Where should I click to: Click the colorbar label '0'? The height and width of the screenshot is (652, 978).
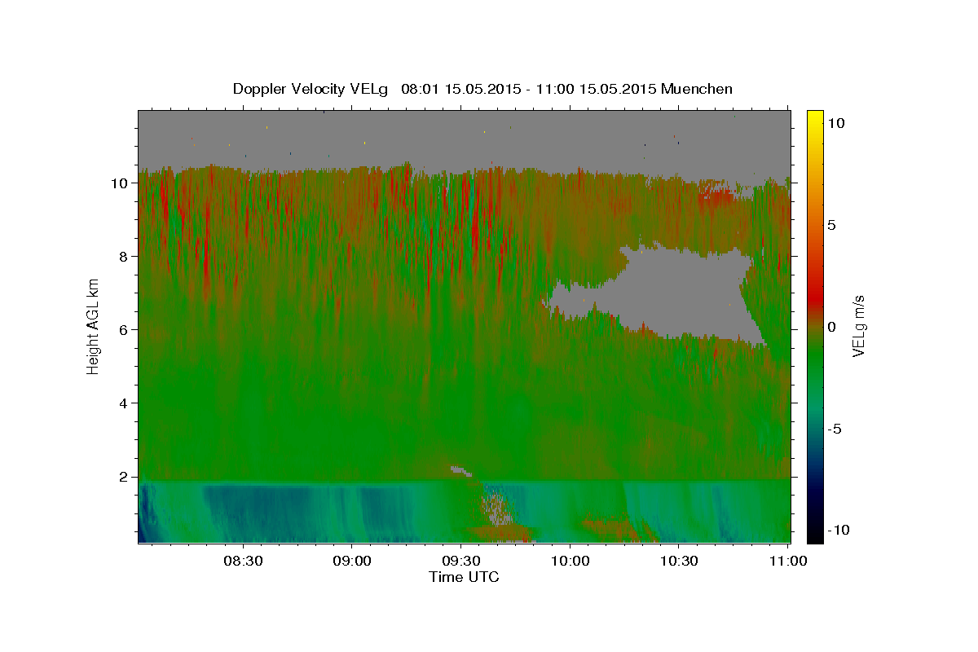832,327
